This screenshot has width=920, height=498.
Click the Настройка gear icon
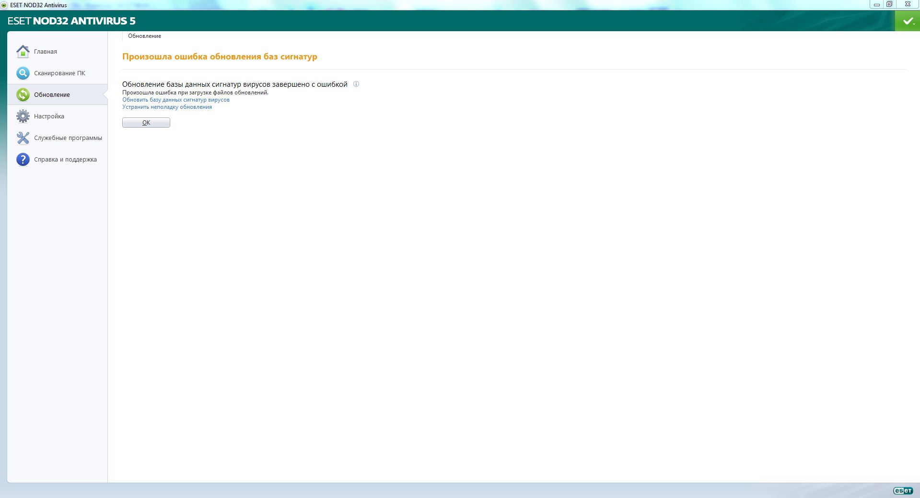(x=23, y=116)
